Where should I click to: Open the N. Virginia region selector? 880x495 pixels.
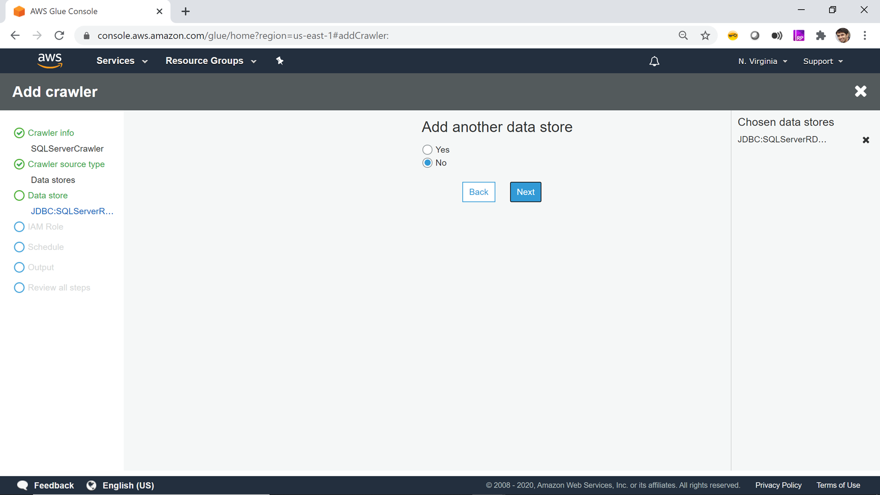pos(763,61)
